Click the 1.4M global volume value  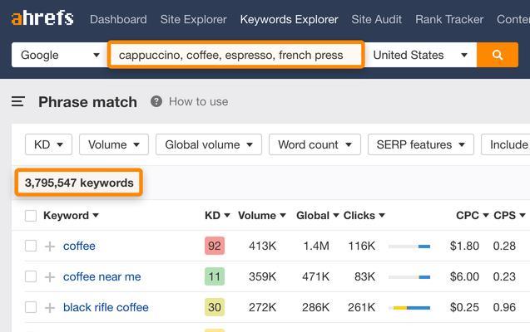point(316,246)
